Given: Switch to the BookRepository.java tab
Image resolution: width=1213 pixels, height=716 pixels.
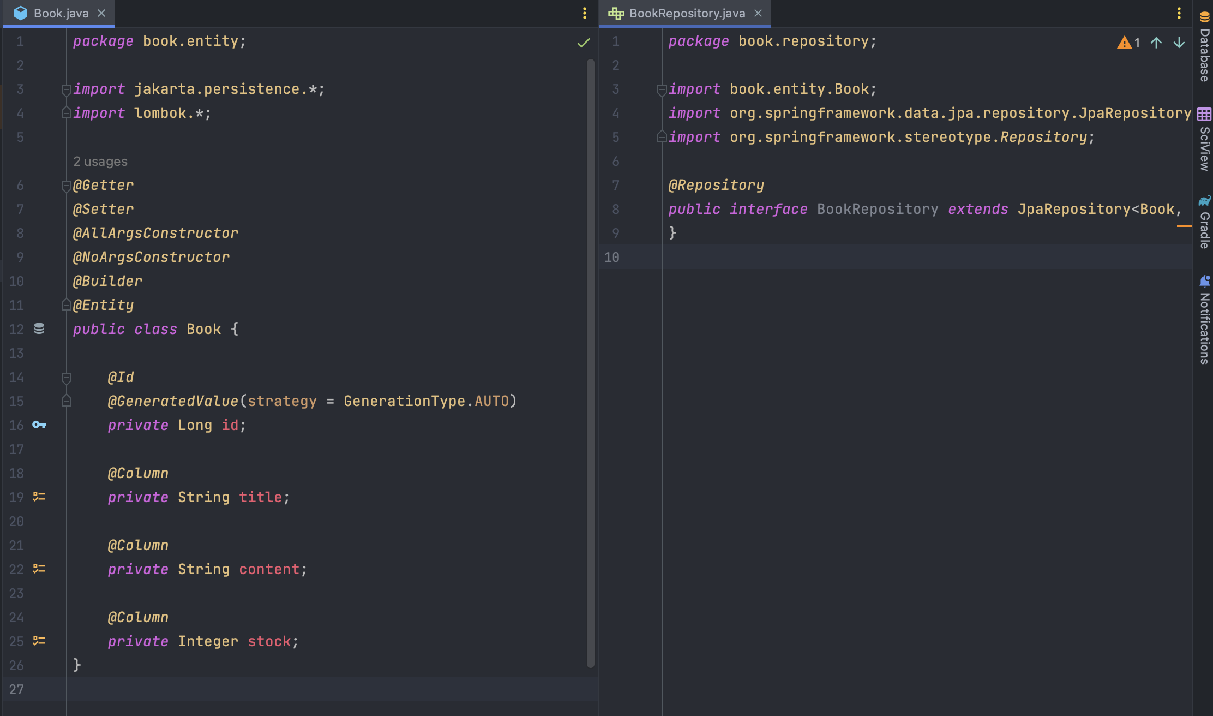Looking at the screenshot, I should [686, 13].
